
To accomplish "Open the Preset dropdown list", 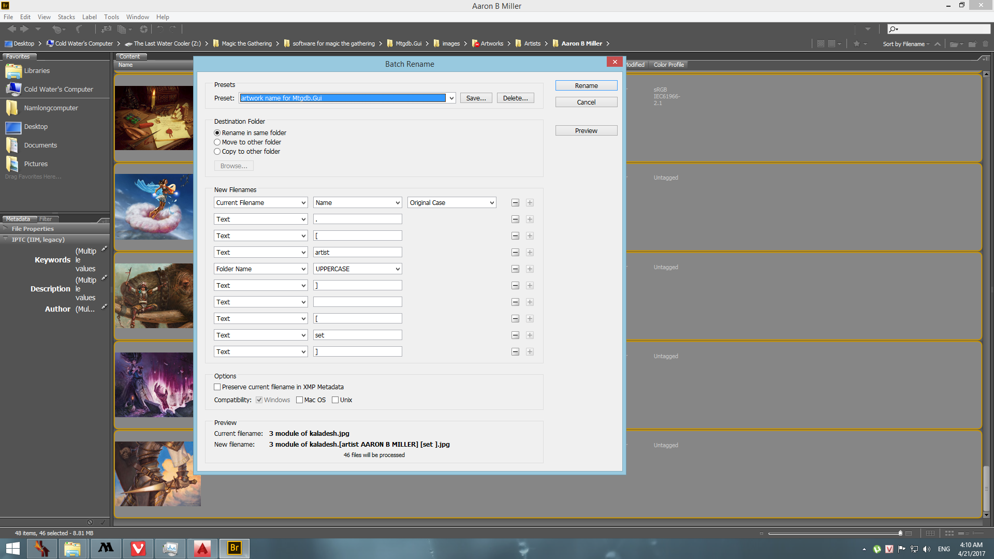I will click(451, 98).
